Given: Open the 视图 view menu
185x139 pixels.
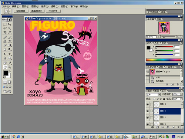Looking at the screenshot, I should [64, 6].
